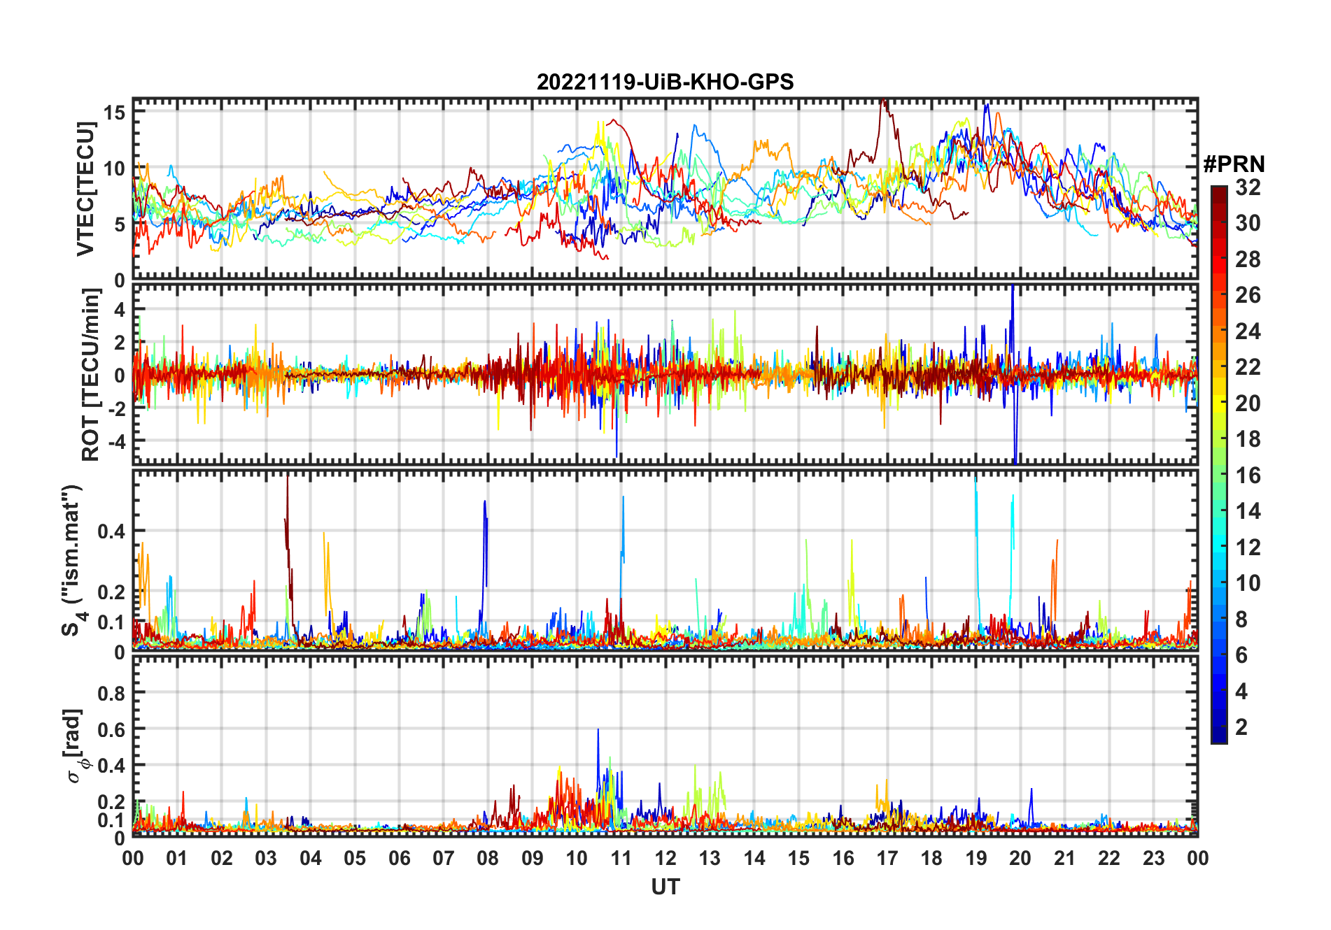Click ROT axis tick label 4
This screenshot has height=930, width=1331.
120,310
